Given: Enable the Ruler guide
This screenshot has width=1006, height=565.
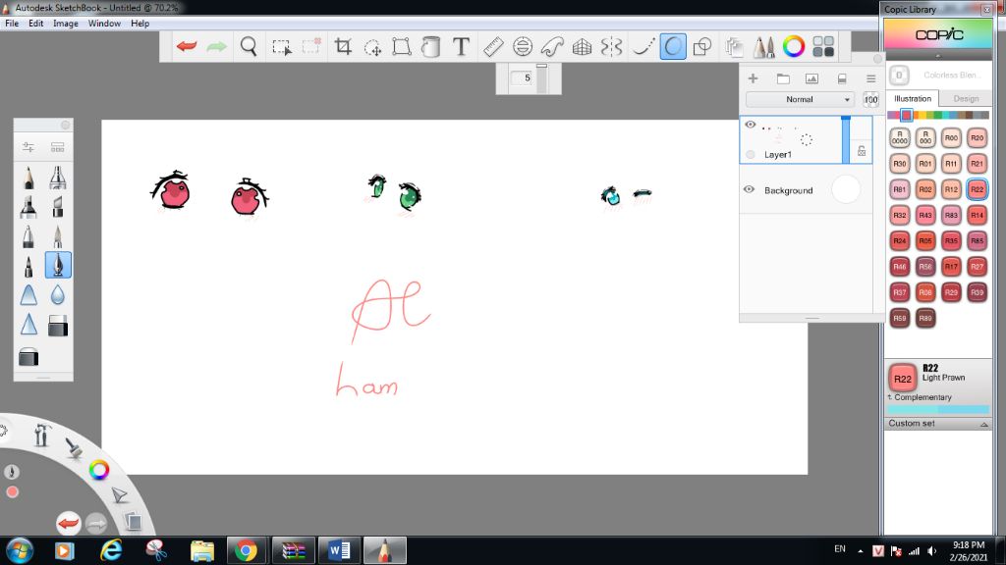Looking at the screenshot, I should [x=493, y=46].
